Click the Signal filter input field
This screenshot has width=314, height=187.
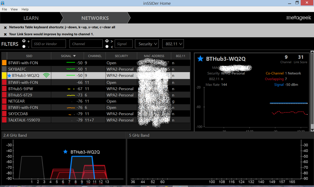coord(124,44)
